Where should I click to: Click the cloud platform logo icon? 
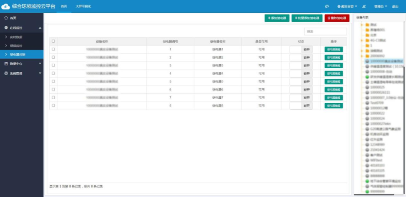[x=5, y=6]
